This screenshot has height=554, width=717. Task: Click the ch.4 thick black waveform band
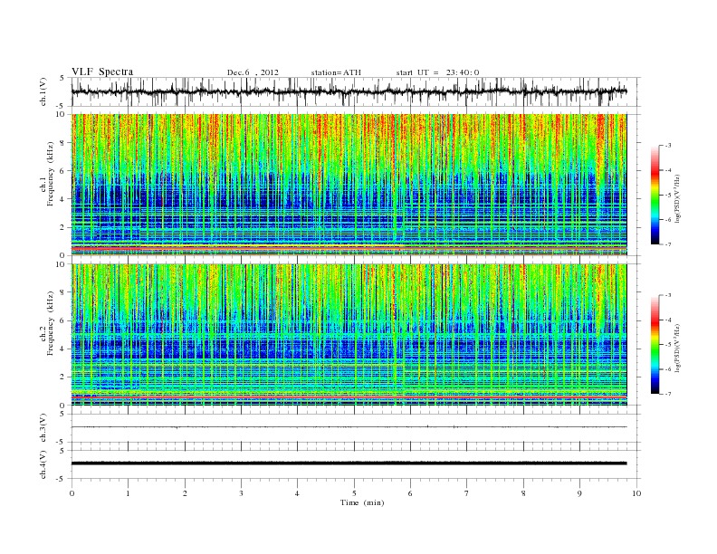[x=349, y=463]
